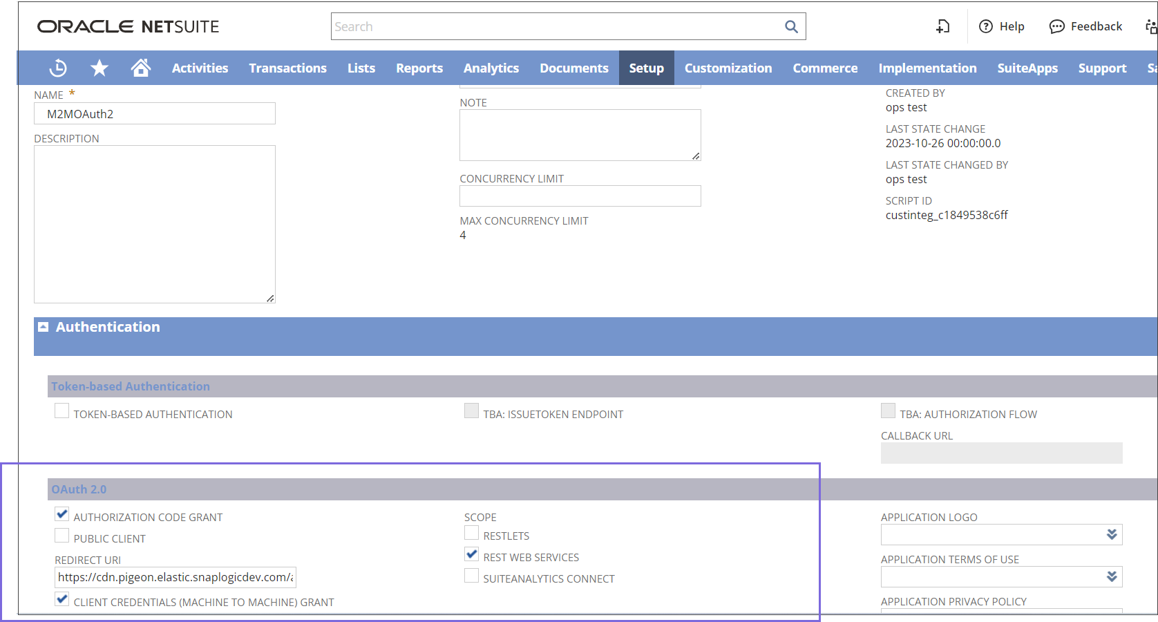Go to home with the Home icon
The height and width of the screenshot is (622, 1158).
tap(141, 67)
